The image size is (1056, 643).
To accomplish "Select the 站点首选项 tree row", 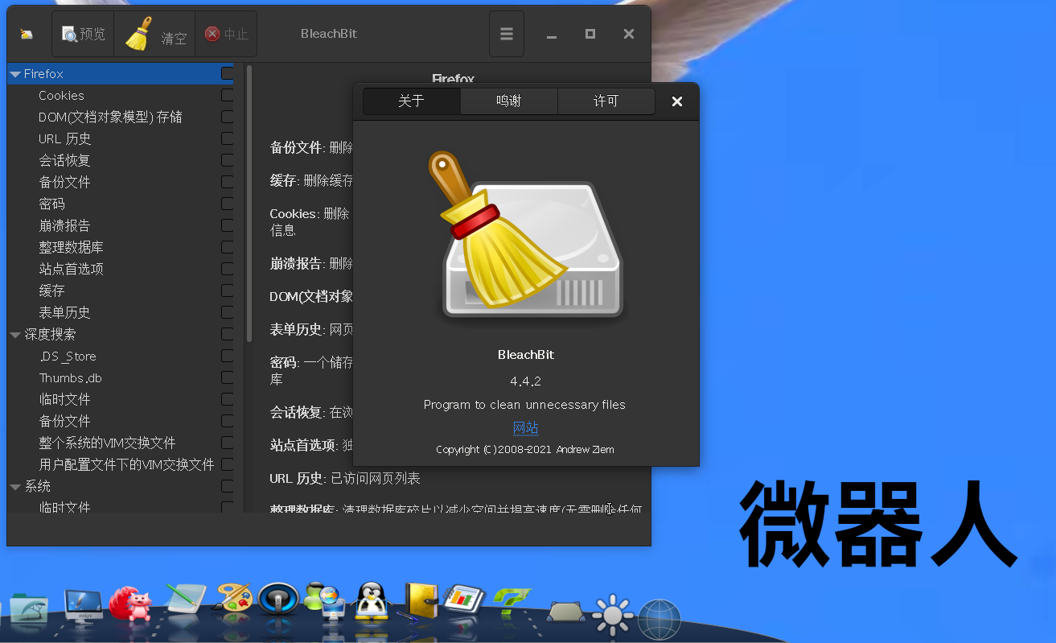I will 120,269.
